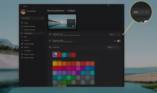Select the purple recent color swatch
The width and height of the screenshot is (157, 93).
[x=55, y=55]
